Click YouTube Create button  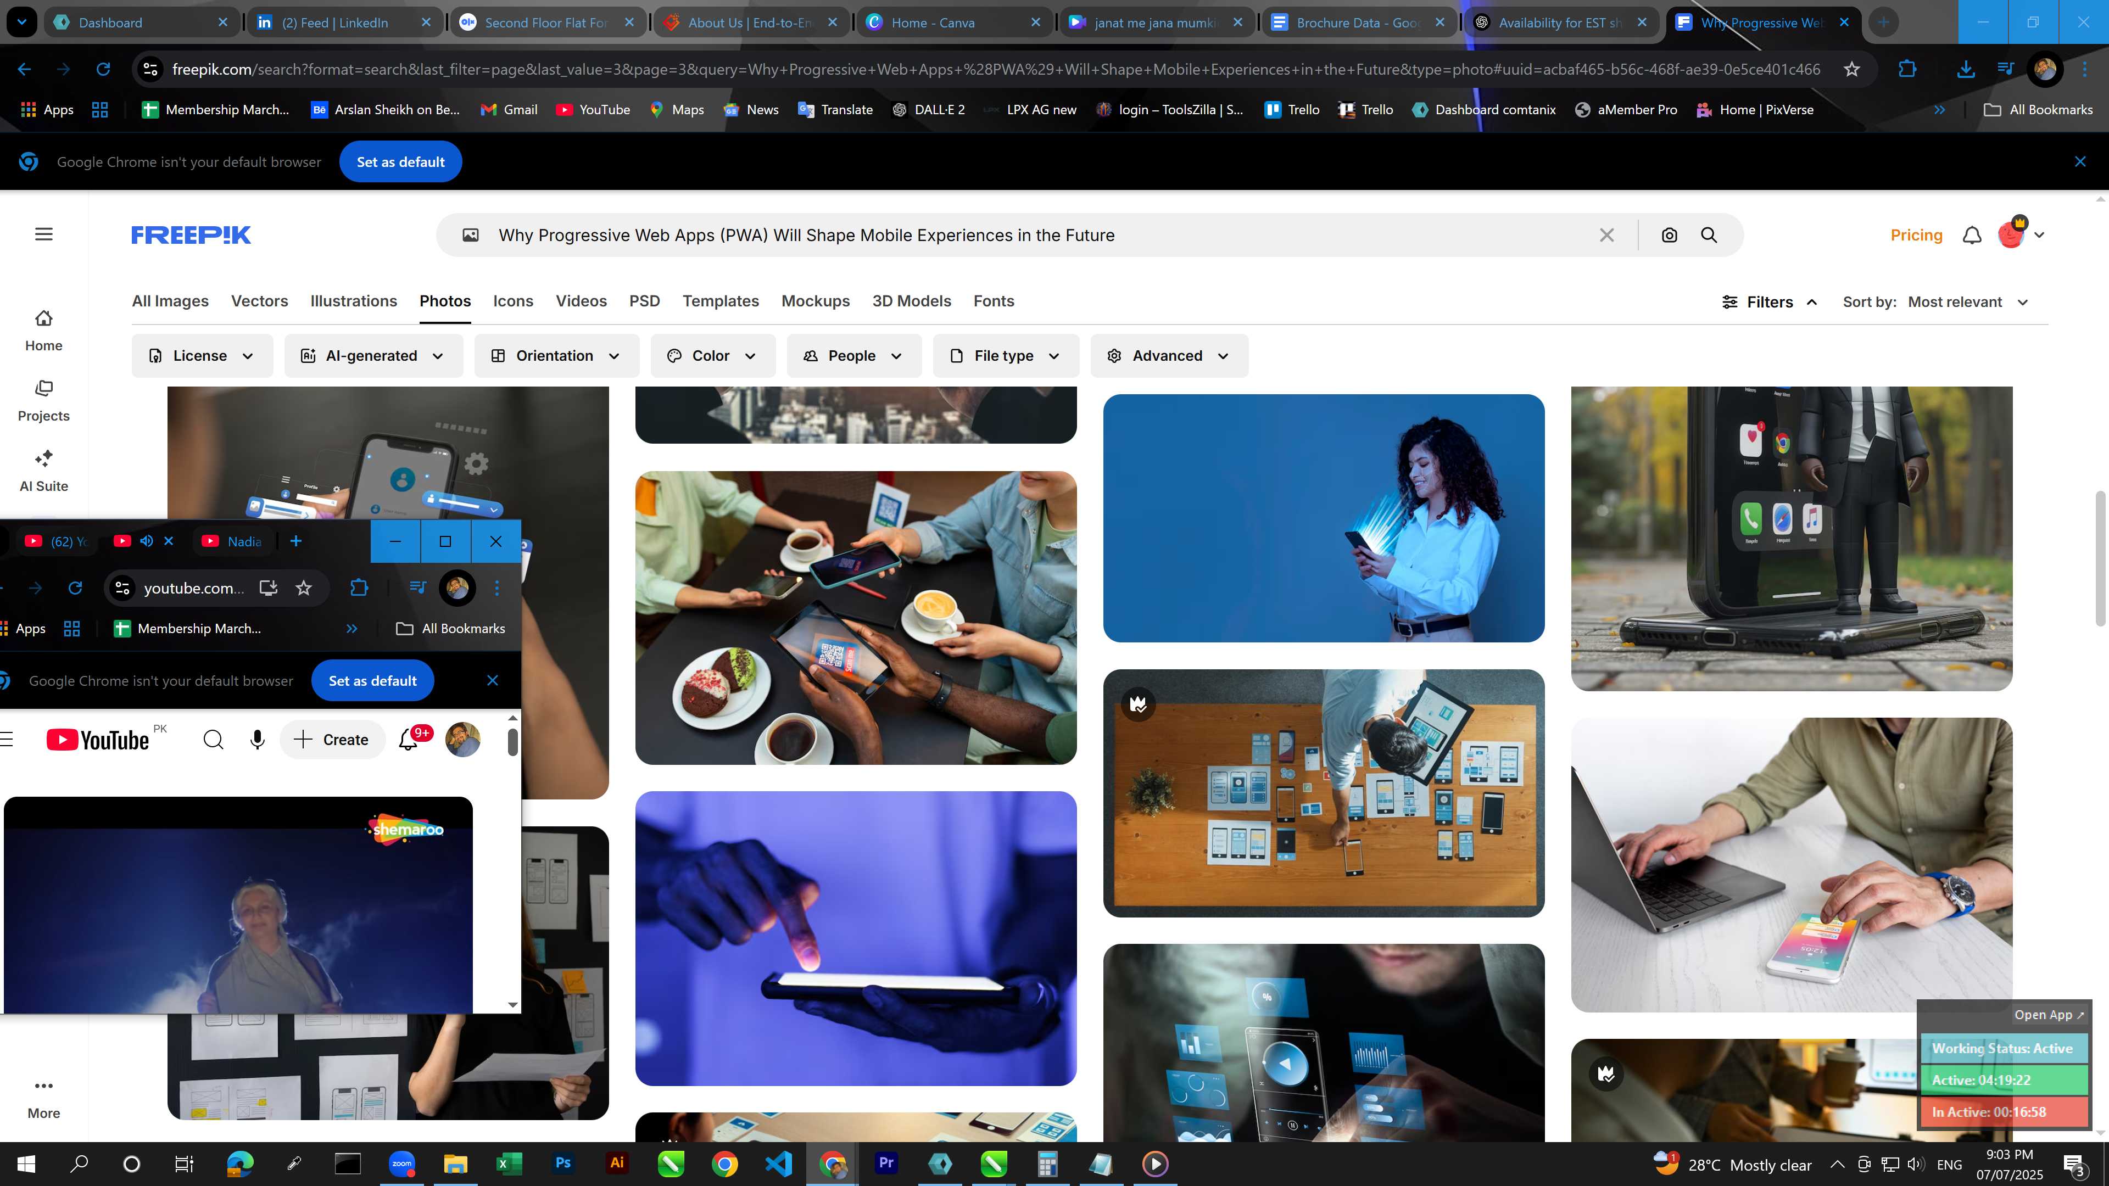pyautogui.click(x=332, y=739)
